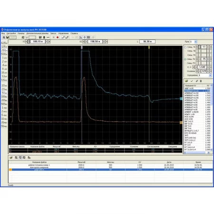The image size is (214, 214).
Task: Open the Осреднение dropdown
Action: [210, 75]
